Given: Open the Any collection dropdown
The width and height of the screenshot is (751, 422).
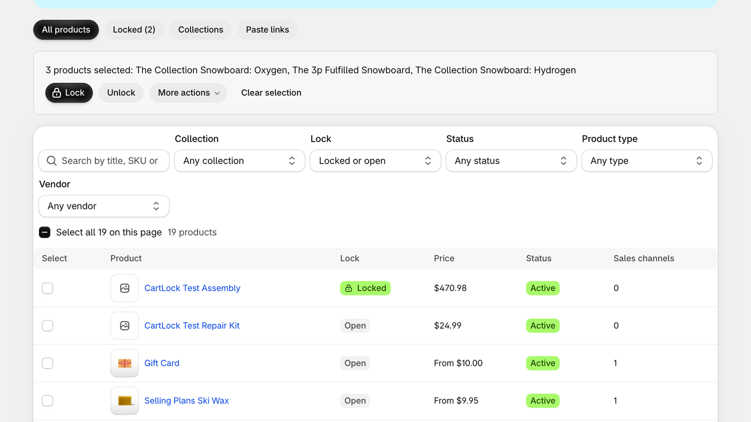Looking at the screenshot, I should tap(239, 161).
